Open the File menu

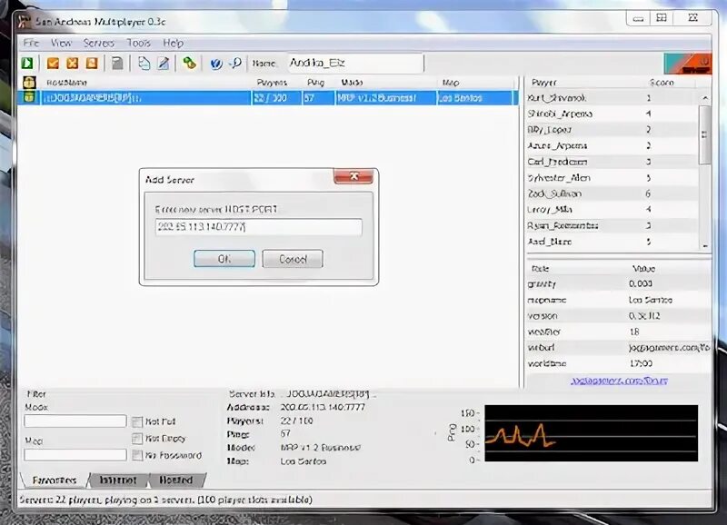coord(31,43)
